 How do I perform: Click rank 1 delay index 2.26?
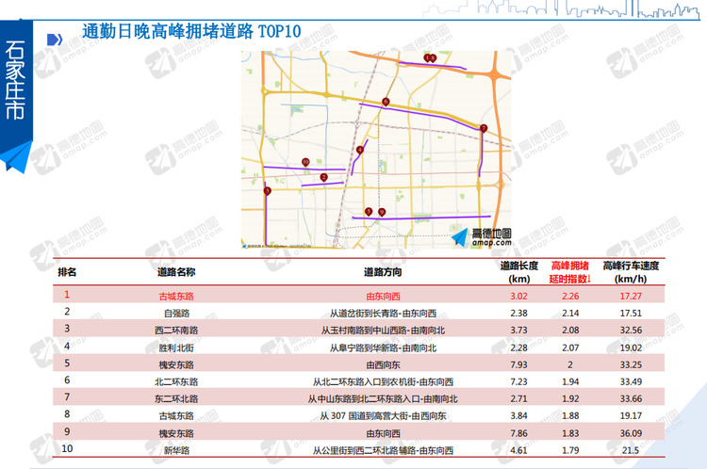[570, 296]
